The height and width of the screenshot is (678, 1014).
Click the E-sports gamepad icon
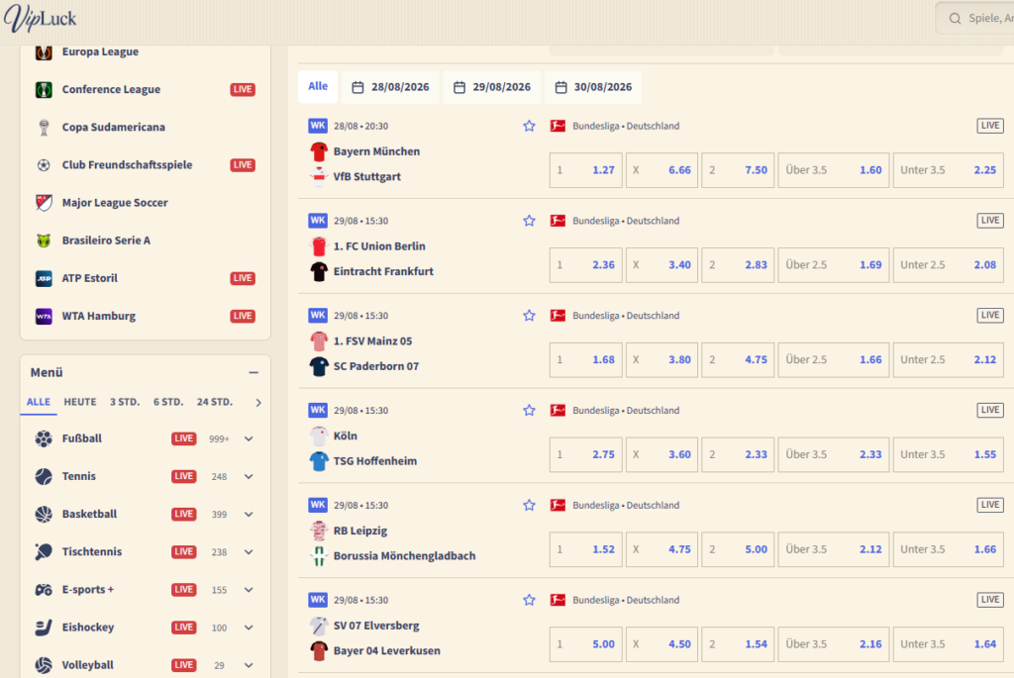[x=44, y=590]
